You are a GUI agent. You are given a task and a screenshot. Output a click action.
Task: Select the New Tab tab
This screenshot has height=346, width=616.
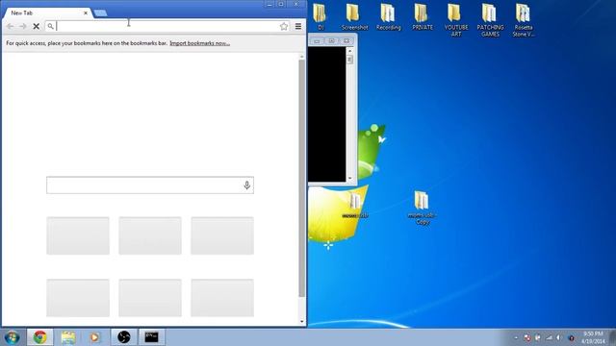pyautogui.click(x=47, y=12)
